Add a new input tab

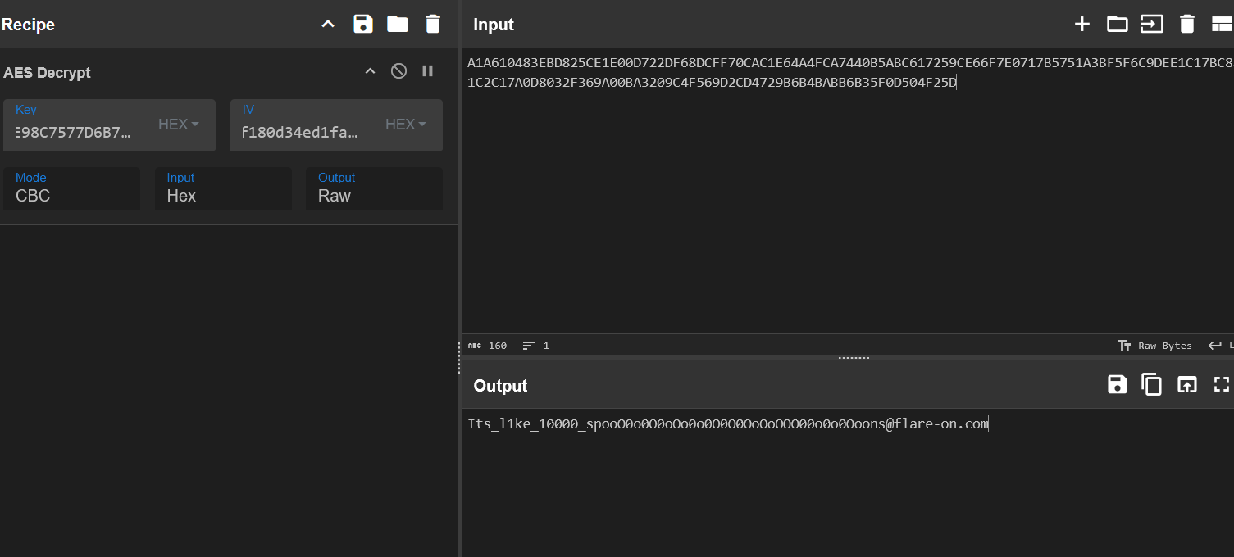[1082, 25]
